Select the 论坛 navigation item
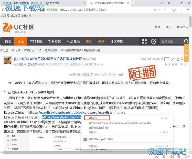The width and height of the screenshot is (192, 159). (x=20, y=42)
